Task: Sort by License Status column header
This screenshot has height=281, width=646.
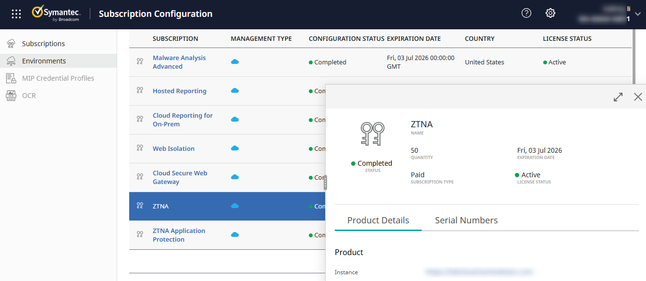Action: (567, 38)
